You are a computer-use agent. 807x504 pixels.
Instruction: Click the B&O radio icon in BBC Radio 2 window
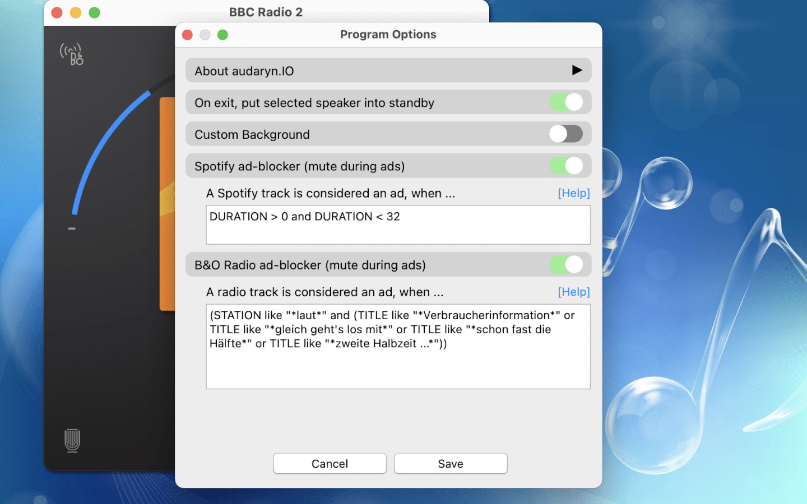[x=72, y=54]
